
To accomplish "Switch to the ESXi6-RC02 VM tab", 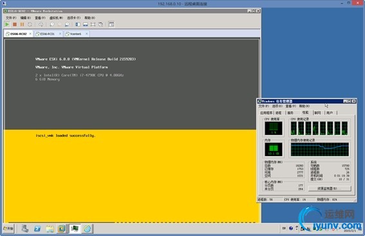I will (19, 34).
